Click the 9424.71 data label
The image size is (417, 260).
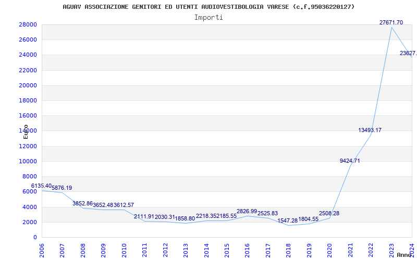(x=350, y=161)
